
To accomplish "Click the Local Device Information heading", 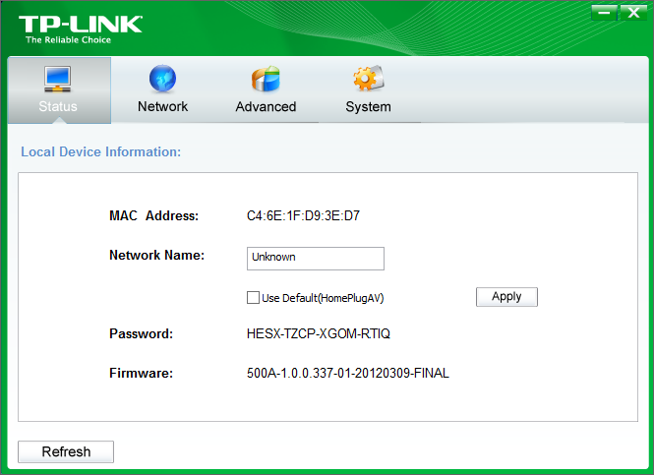I will (x=101, y=151).
